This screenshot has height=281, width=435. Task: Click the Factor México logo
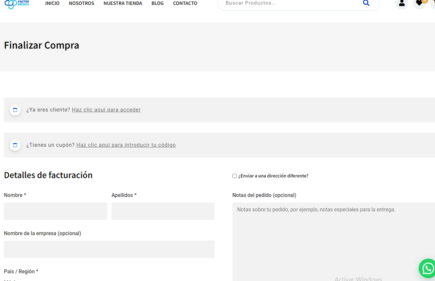pos(17,4)
